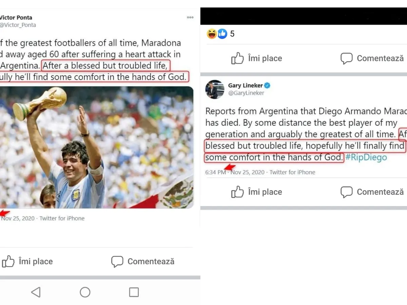Toggle Îmi place under the top-right post
Image resolution: width=407 pixels, height=305 pixels.
[x=256, y=58]
